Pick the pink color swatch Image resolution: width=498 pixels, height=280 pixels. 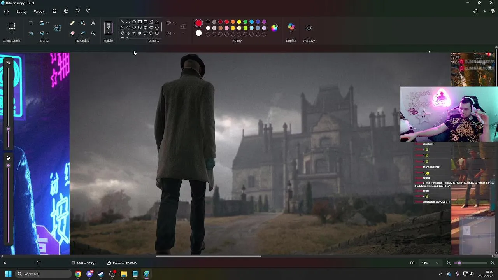pos(227,28)
